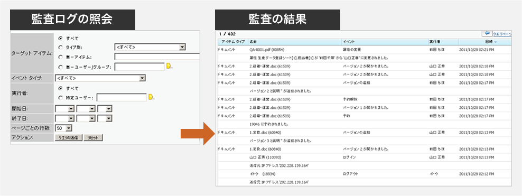
Task: Open first 終了日 date dropdown
Action: coord(65,118)
